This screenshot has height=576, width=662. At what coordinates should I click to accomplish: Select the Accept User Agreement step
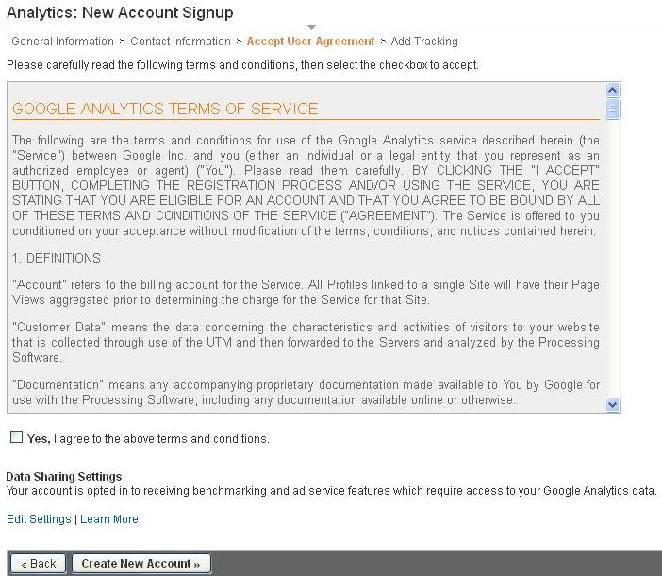pyautogui.click(x=310, y=42)
